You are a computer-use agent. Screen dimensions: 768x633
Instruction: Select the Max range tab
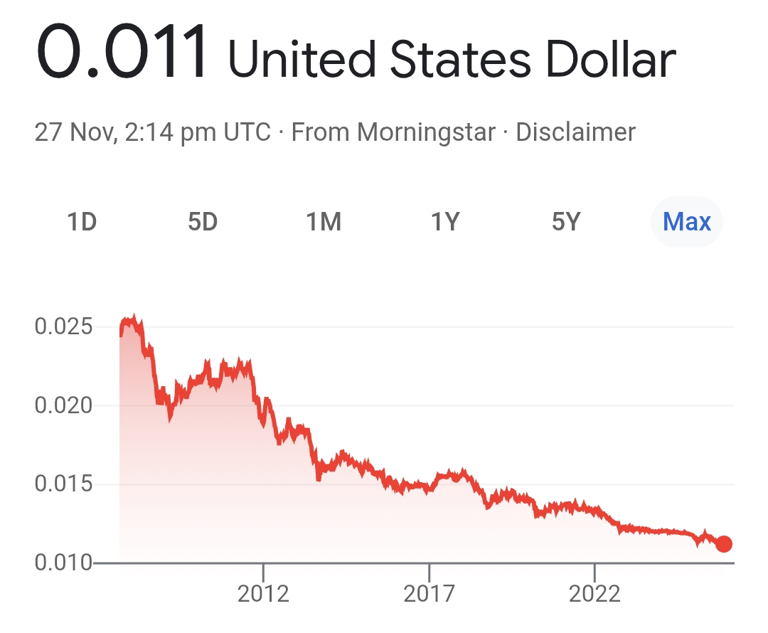(686, 223)
